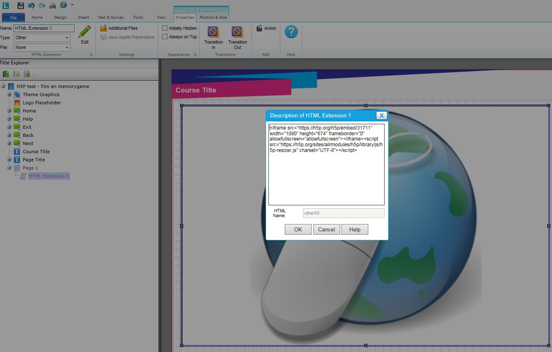Screen dimensions: 552x352
Task: Select Theme Graphics in Title Explorer
Action: pyautogui.click(x=41, y=95)
